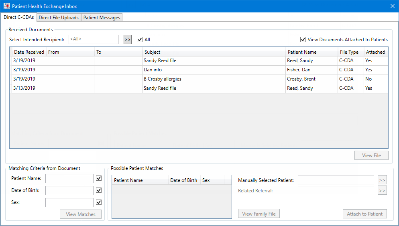Select the Dan info document row
The height and width of the screenshot is (226, 399).
pyautogui.click(x=200, y=70)
